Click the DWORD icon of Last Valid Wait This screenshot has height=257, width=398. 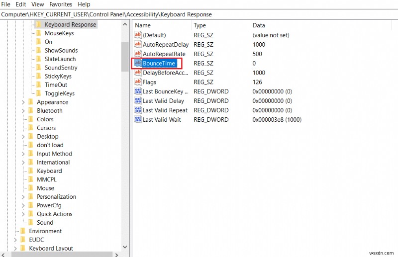(x=138, y=119)
